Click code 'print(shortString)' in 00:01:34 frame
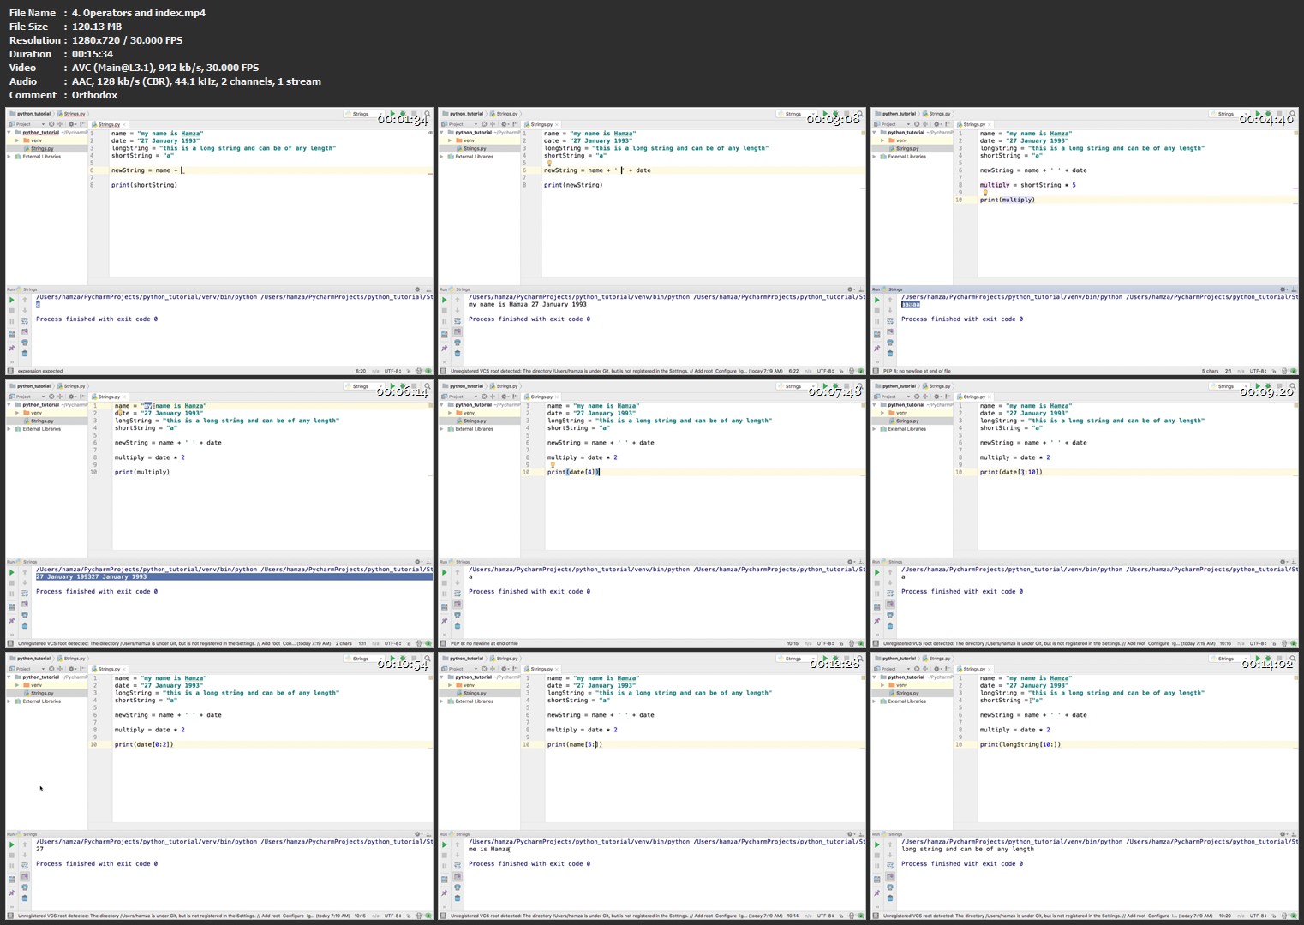 tap(144, 185)
